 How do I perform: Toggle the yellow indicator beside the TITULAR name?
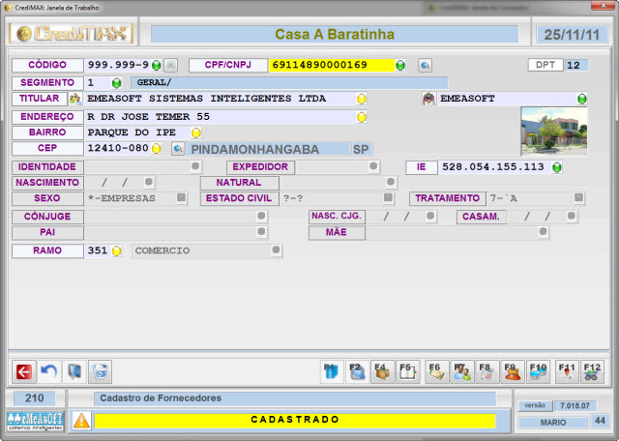pyautogui.click(x=361, y=100)
